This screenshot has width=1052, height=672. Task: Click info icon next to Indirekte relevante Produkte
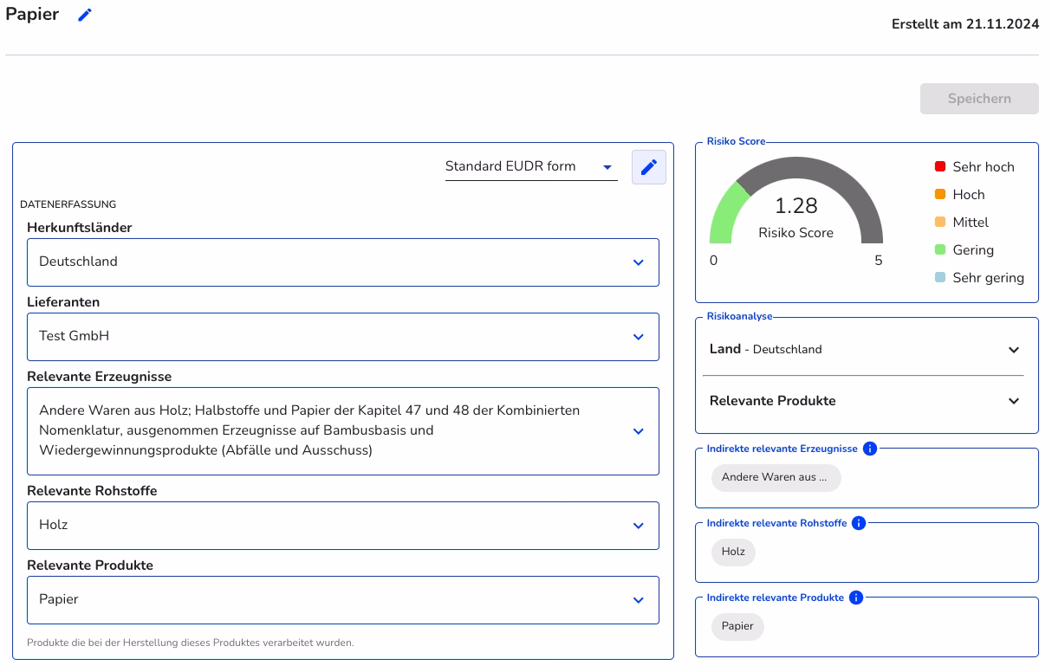coord(855,598)
